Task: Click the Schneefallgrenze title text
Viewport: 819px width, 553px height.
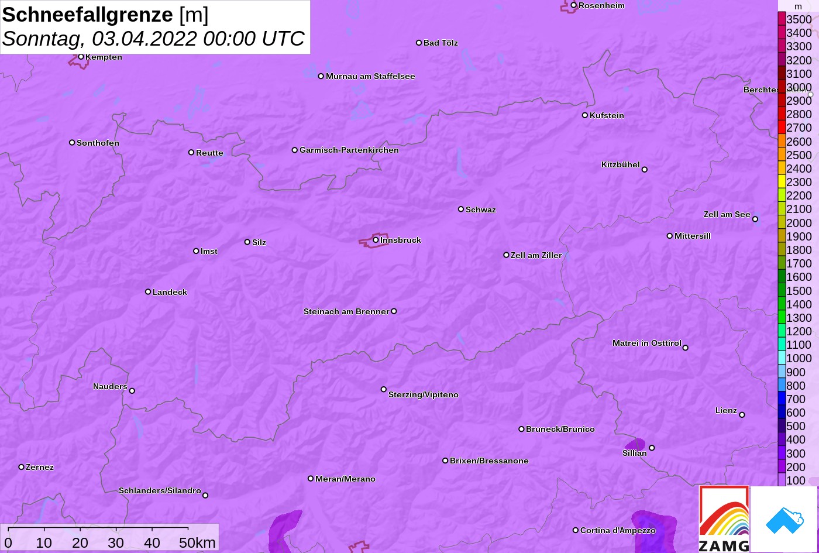Action: coord(88,15)
